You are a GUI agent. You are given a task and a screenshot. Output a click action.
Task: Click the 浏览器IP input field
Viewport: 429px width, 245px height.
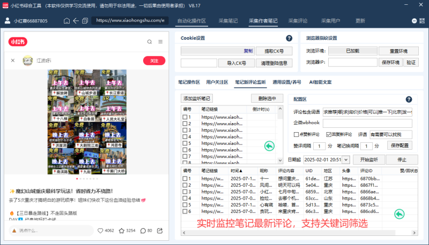[353, 63]
